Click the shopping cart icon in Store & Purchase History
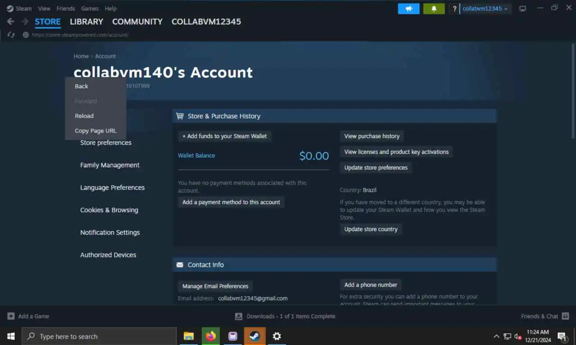 [x=180, y=116]
